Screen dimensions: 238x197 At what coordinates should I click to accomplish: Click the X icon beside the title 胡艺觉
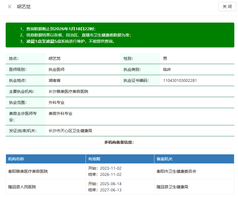[x=10, y=6]
